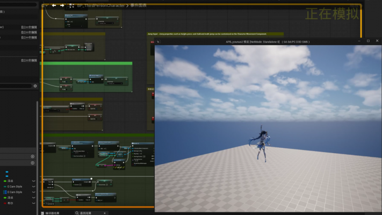Click the forward navigation arrow in the graph
The image size is (382, 215).
click(62, 5)
